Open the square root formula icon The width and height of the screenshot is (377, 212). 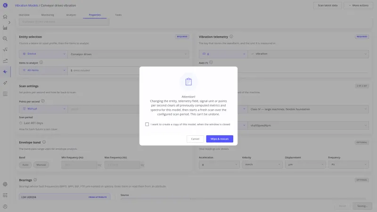tap(5, 50)
